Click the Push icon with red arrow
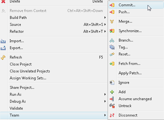The image size is (164, 120). [112, 12]
